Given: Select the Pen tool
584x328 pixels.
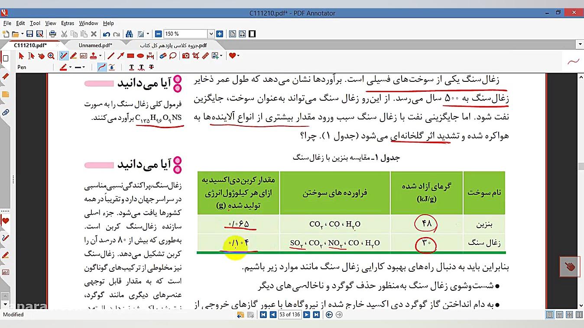Looking at the screenshot, I should (63, 56).
